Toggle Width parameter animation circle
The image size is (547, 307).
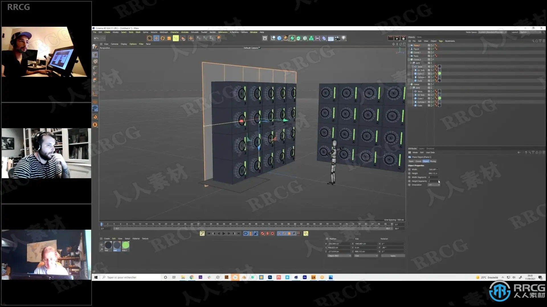[x=409, y=169]
